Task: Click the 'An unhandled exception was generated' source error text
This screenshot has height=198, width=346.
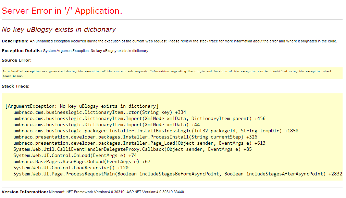Action: coord(167,74)
